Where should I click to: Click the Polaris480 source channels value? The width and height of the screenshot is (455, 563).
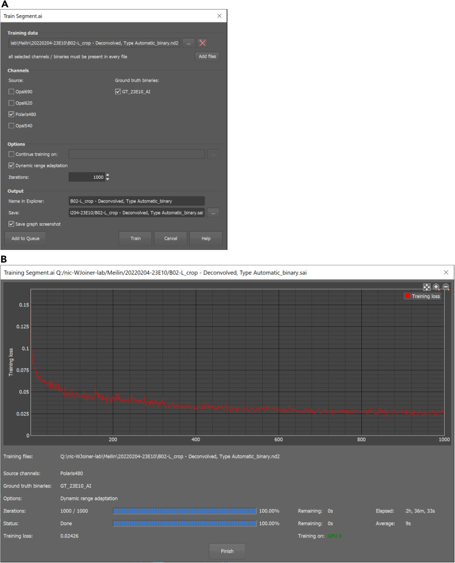click(71, 474)
